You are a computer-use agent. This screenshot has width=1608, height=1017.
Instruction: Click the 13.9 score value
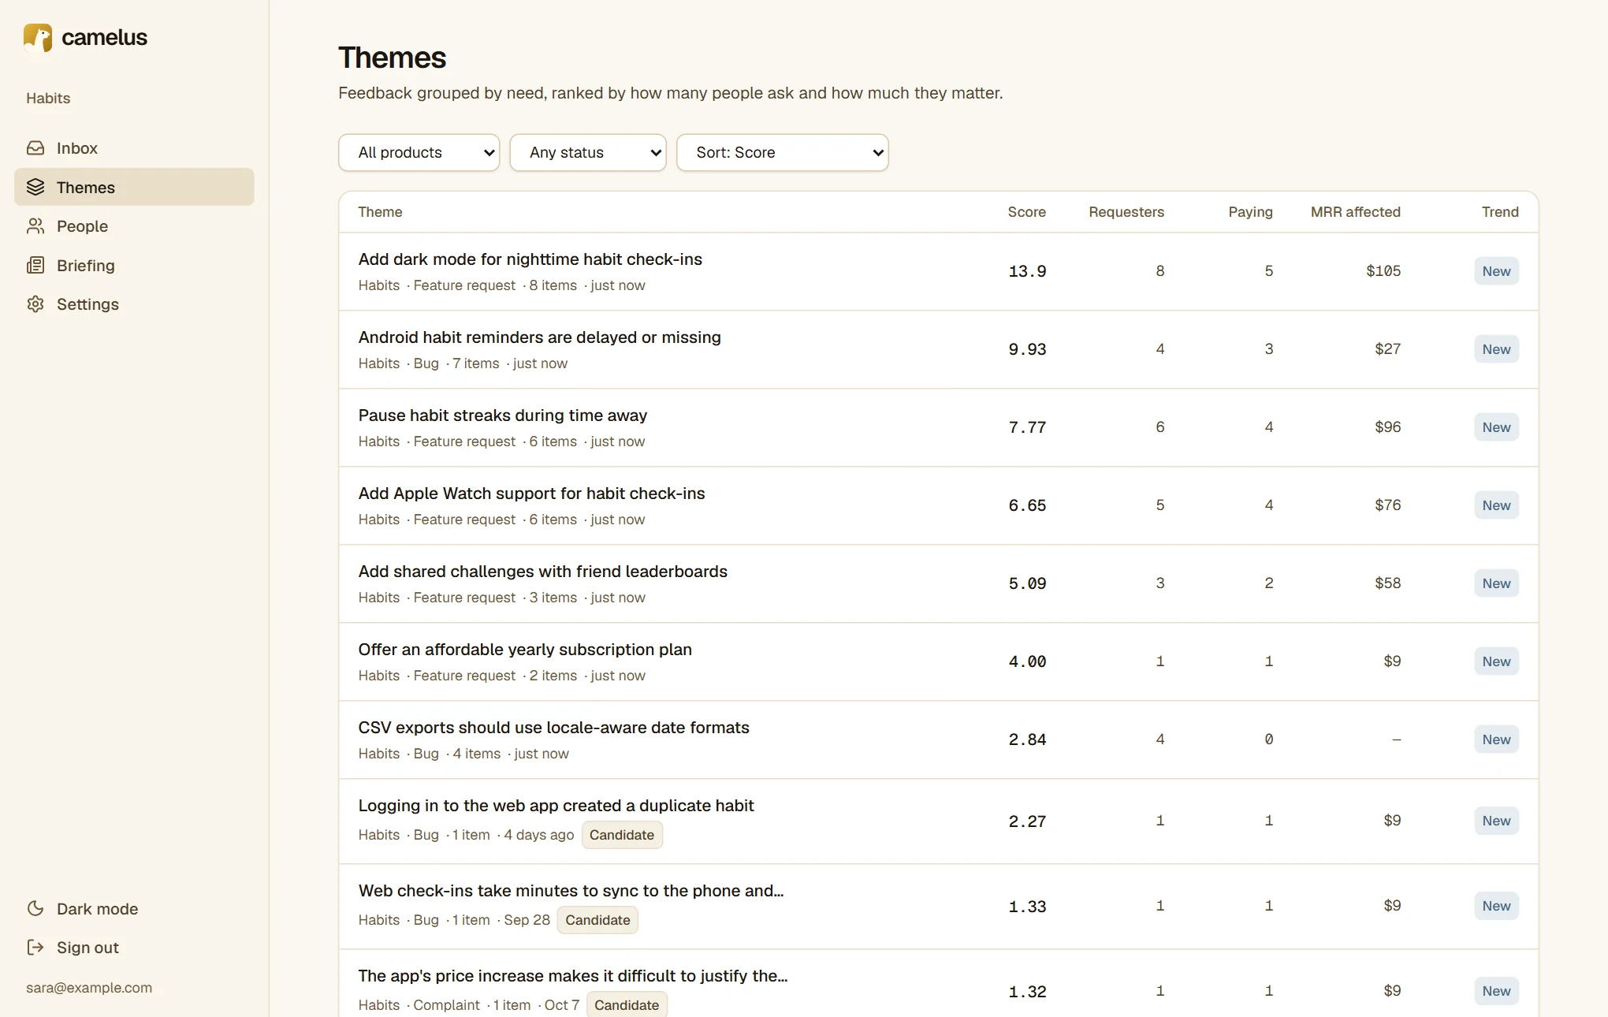[1027, 271]
